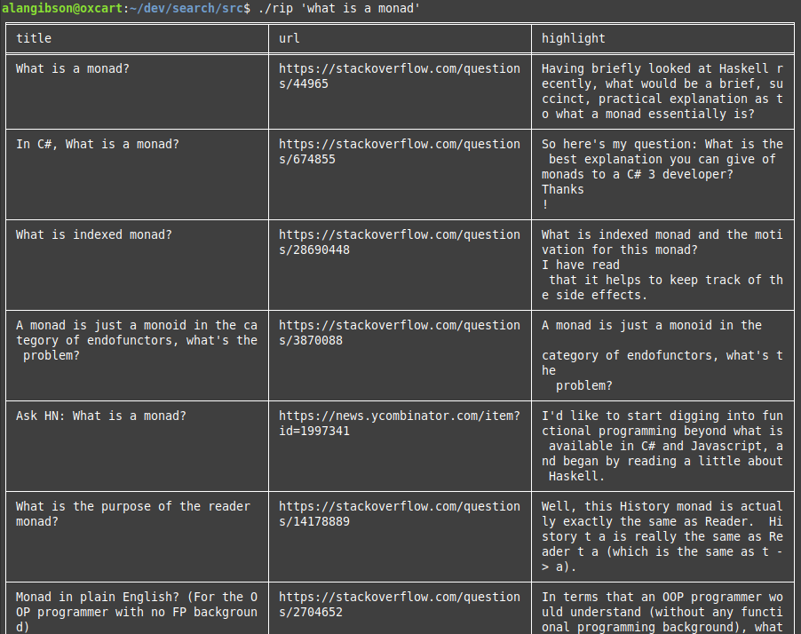Open the stackoverflow questions/14178889 link
The height and width of the screenshot is (634, 801).
pyautogui.click(x=400, y=513)
